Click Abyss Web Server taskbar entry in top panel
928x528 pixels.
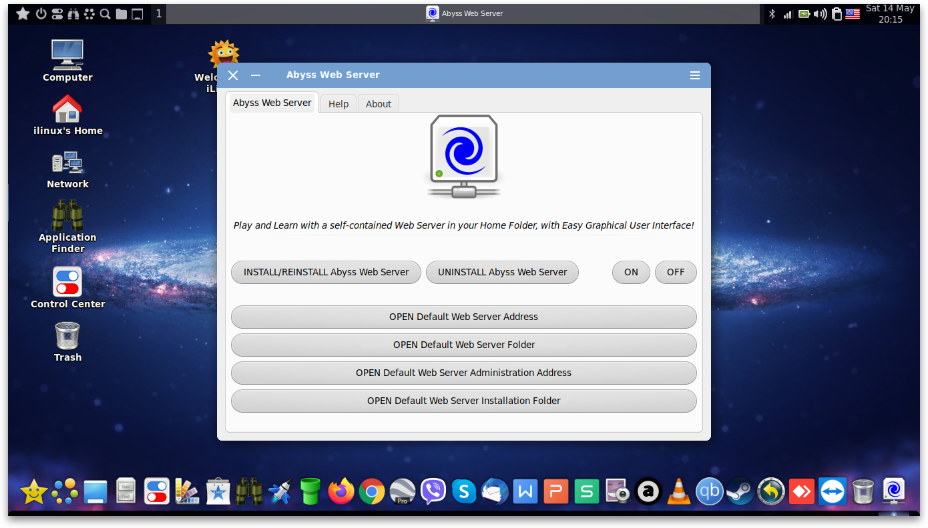point(464,13)
